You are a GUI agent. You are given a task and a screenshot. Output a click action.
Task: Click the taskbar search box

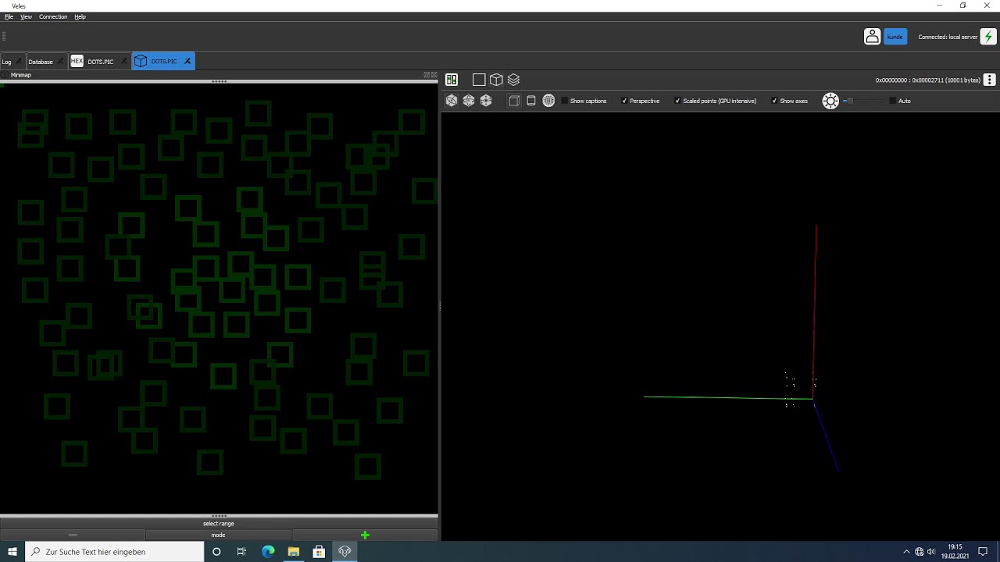115,551
